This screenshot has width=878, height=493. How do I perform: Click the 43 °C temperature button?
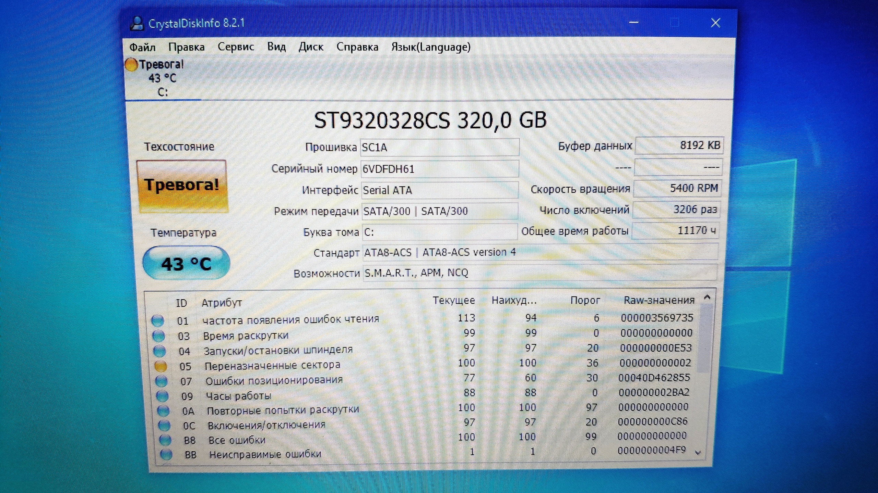186,263
